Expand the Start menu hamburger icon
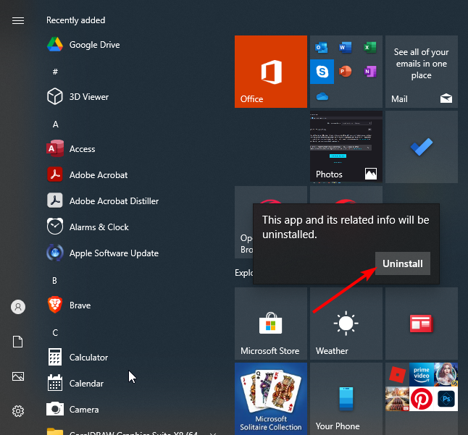The width and height of the screenshot is (468, 435). tap(18, 20)
